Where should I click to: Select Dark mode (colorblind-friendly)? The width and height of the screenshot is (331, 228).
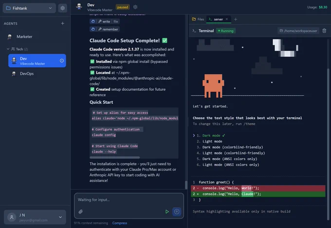pos(230,147)
